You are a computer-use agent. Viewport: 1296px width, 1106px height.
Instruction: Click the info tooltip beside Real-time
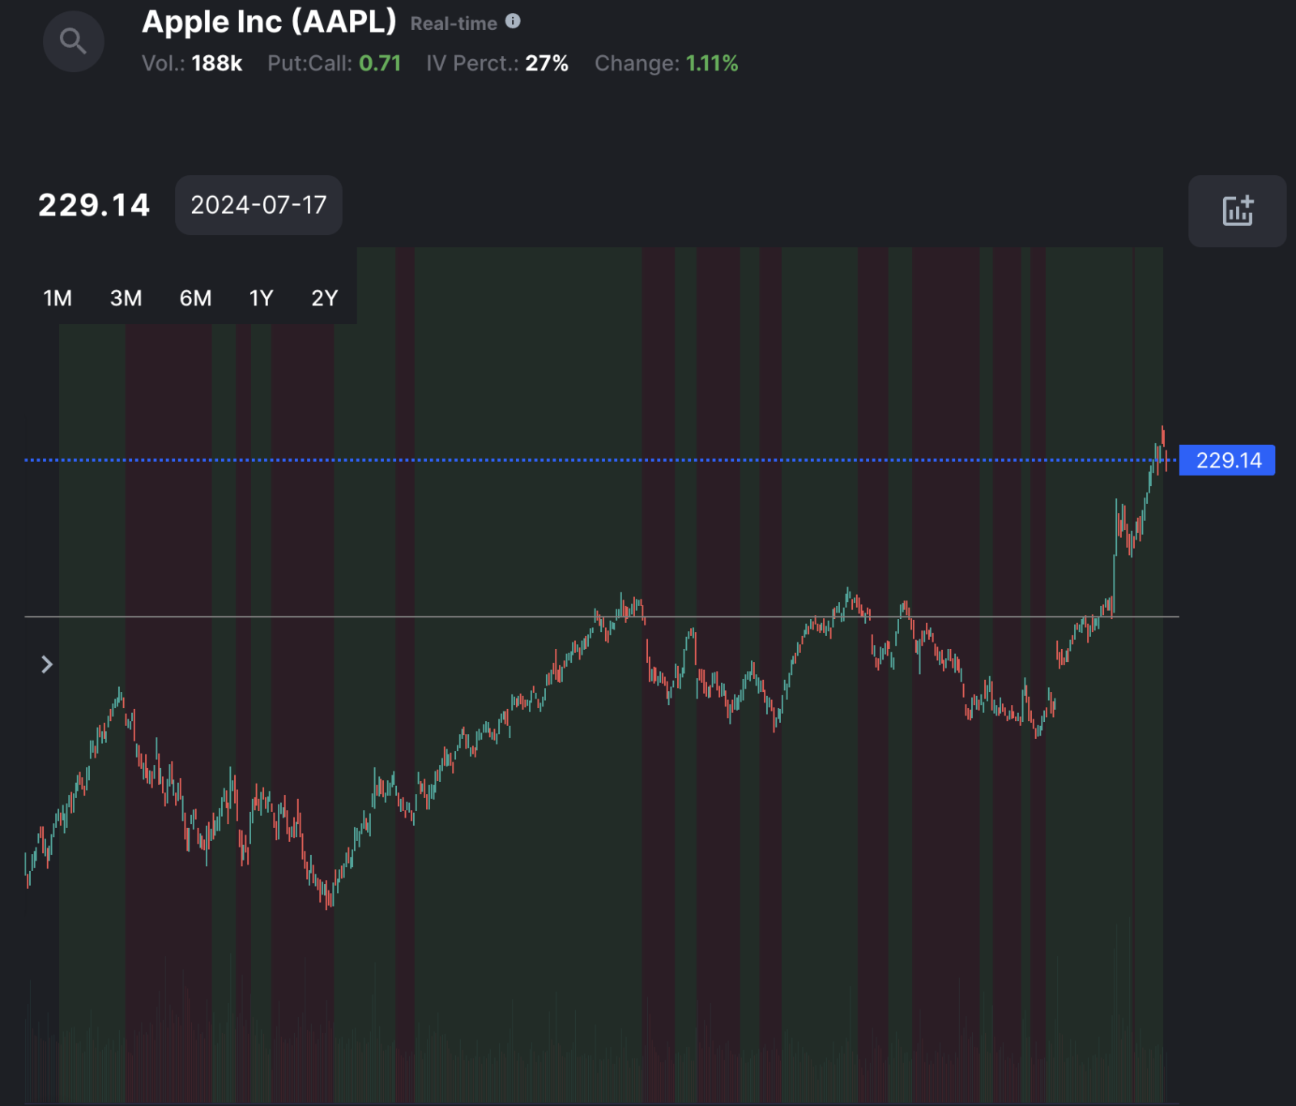[513, 23]
